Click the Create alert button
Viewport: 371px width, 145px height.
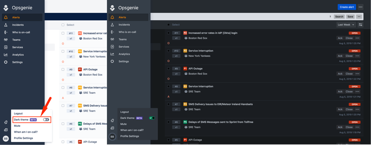tap(347, 7)
